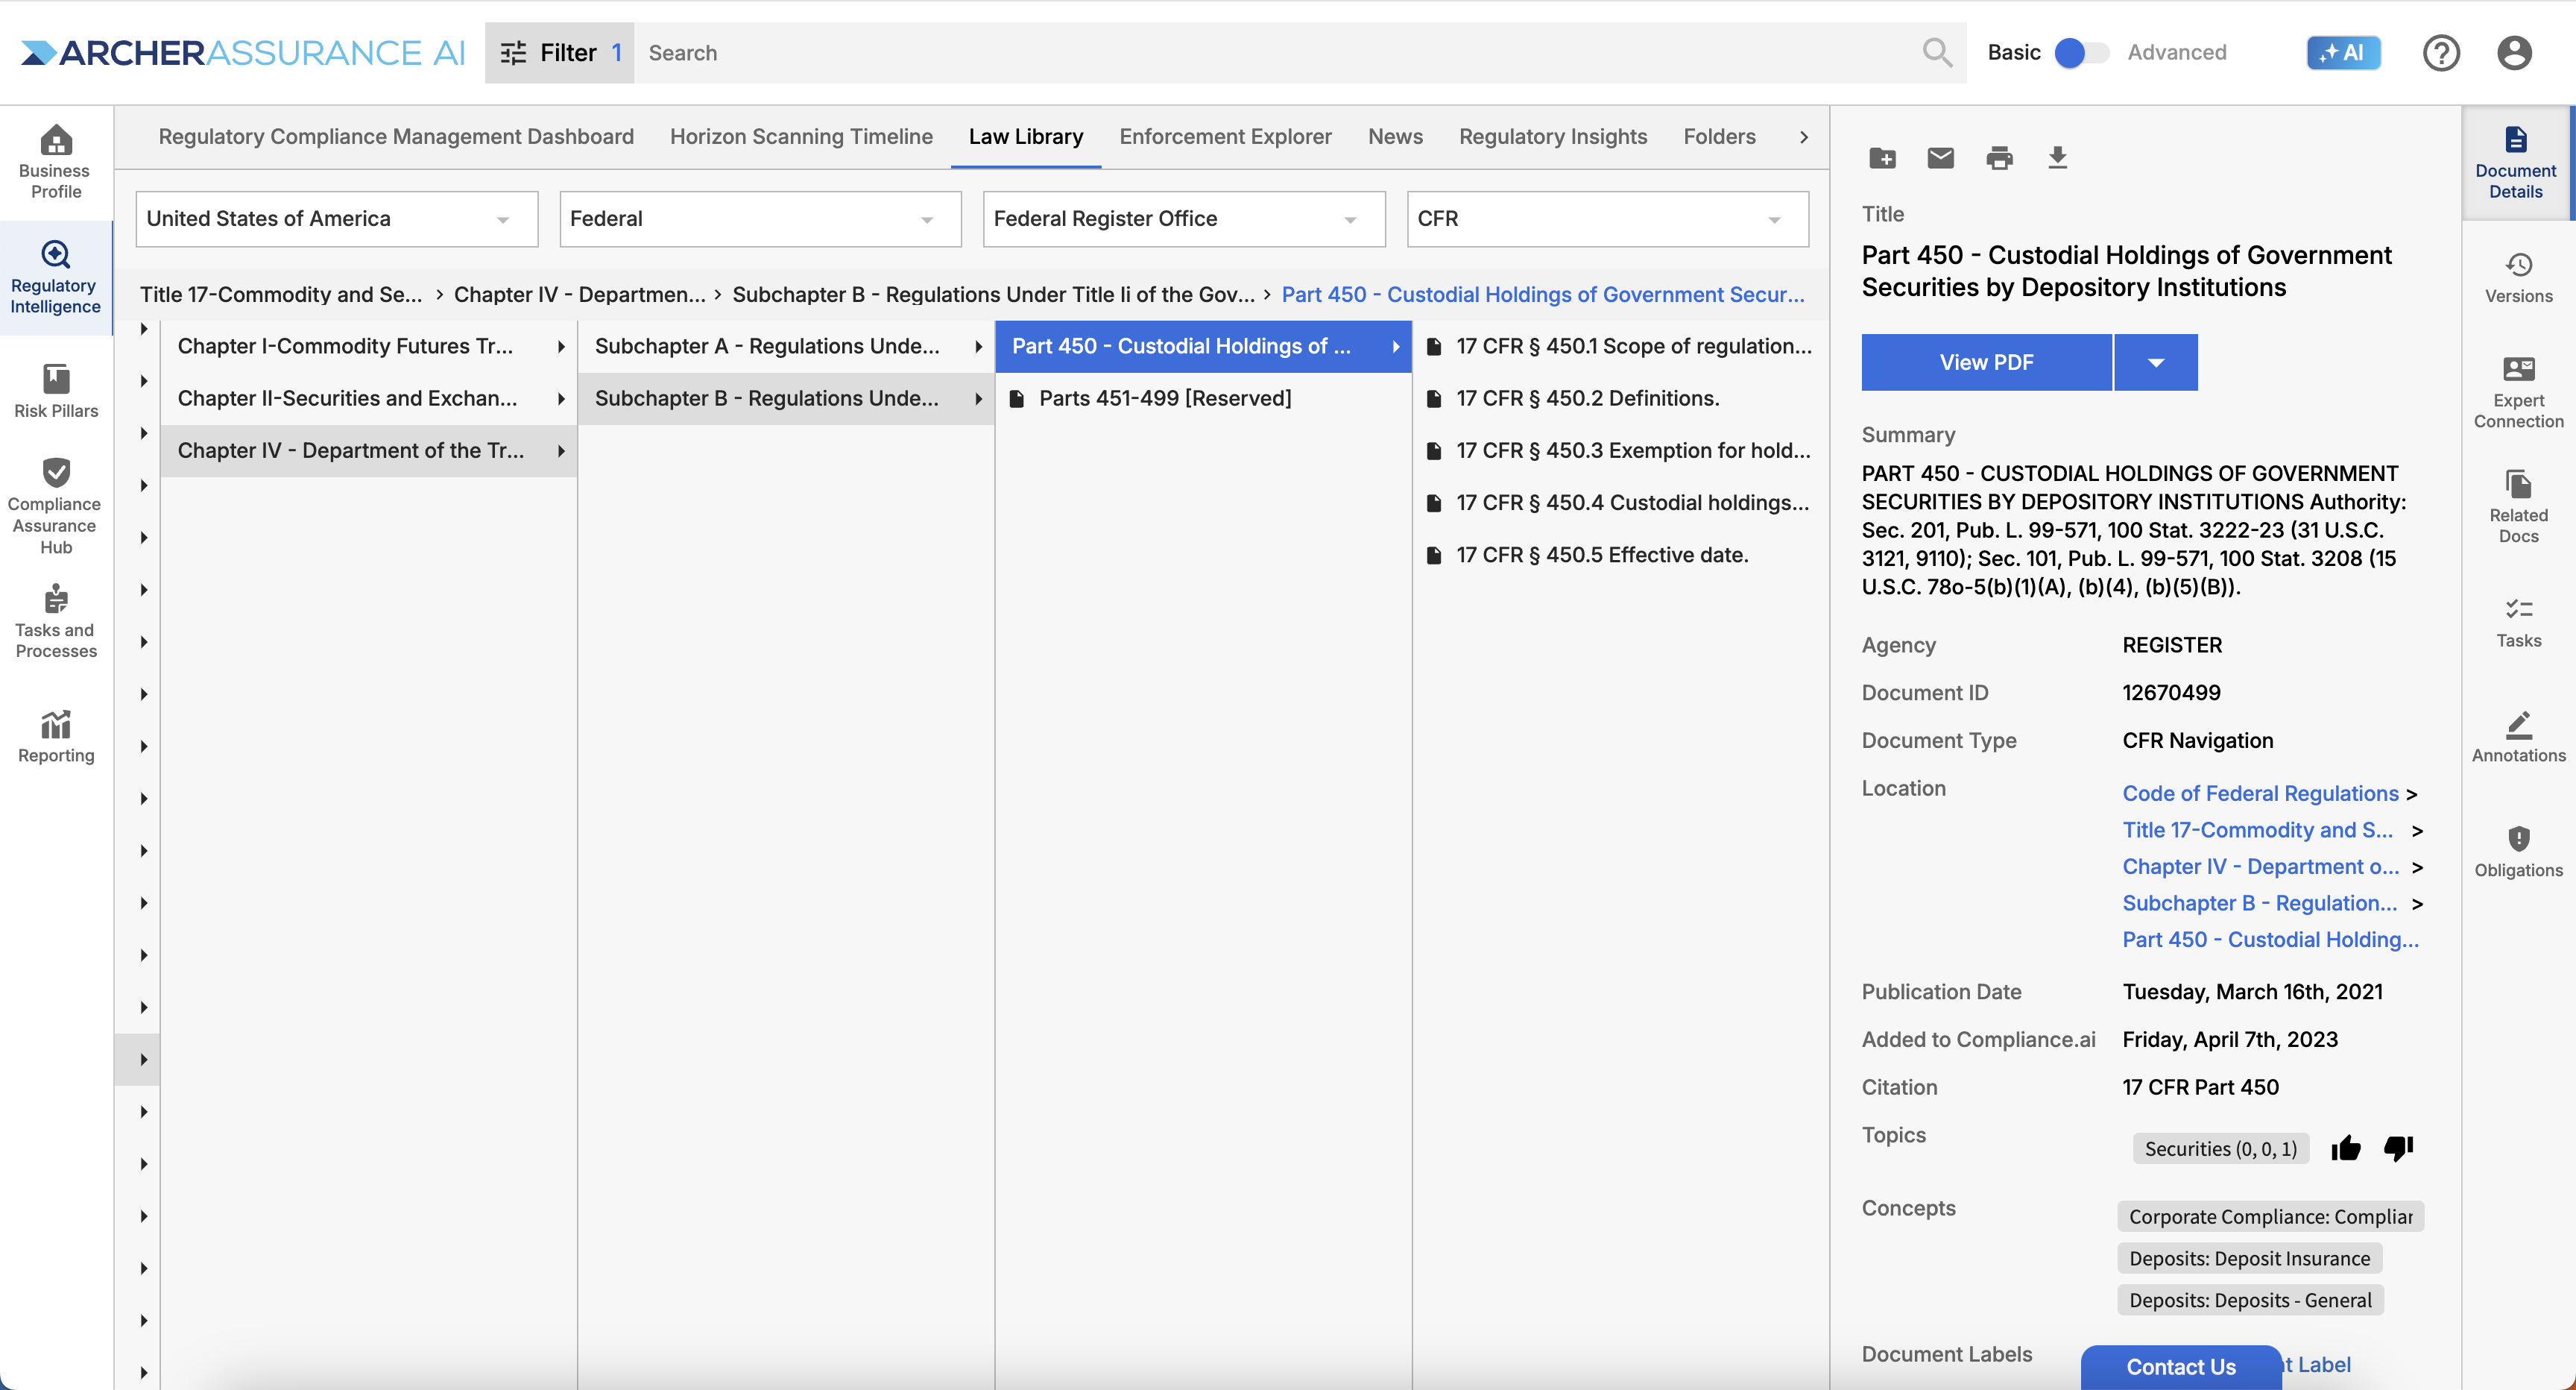Follow the Chapter IV - Department location link
The height and width of the screenshot is (1390, 2576).
[2260, 867]
